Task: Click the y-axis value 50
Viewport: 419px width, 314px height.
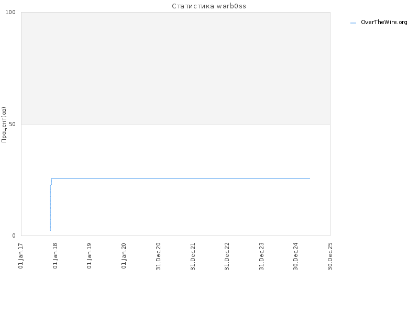Action: coord(12,124)
